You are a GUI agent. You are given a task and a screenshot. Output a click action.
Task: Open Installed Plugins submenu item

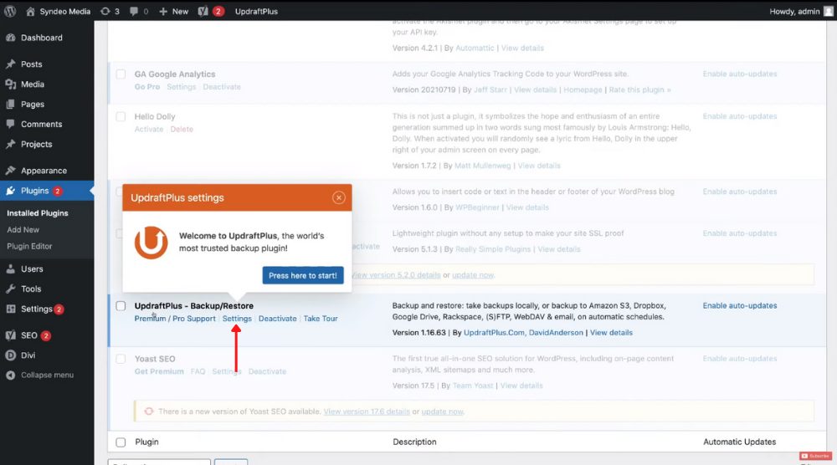(x=38, y=212)
